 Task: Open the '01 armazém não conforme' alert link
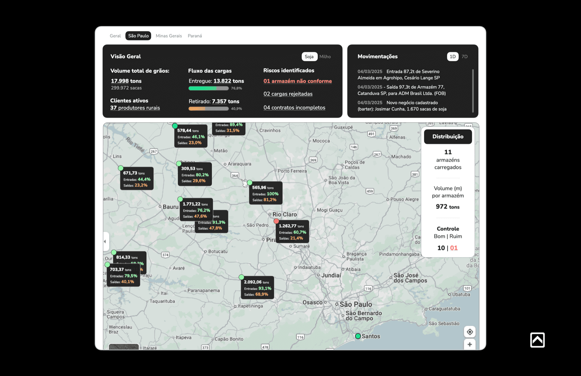[x=297, y=81]
